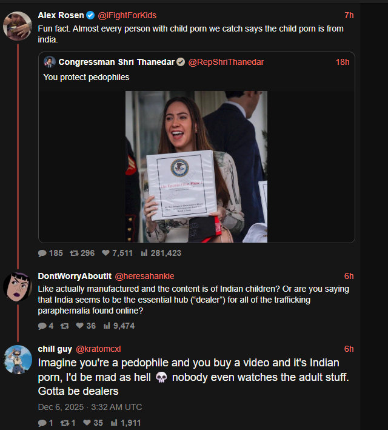Reply to chill guy's tweet

click(42, 423)
